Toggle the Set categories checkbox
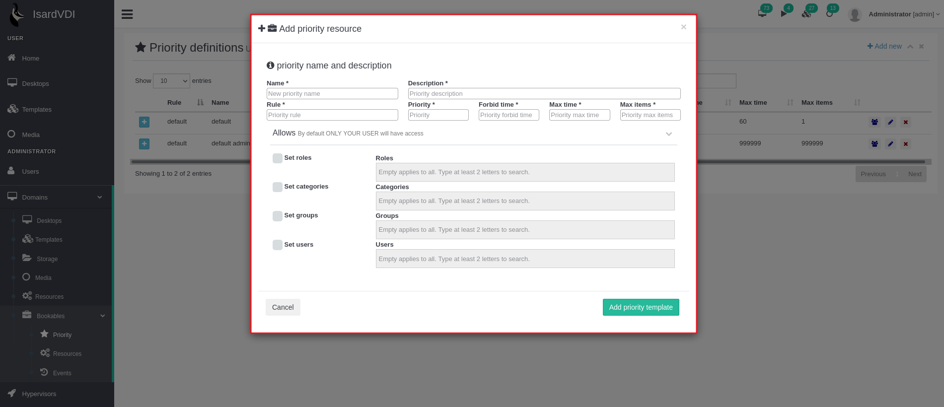The height and width of the screenshot is (407, 944). 278,187
